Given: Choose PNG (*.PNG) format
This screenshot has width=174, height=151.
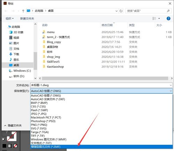Looking at the screenshot, I should pos(101,125).
